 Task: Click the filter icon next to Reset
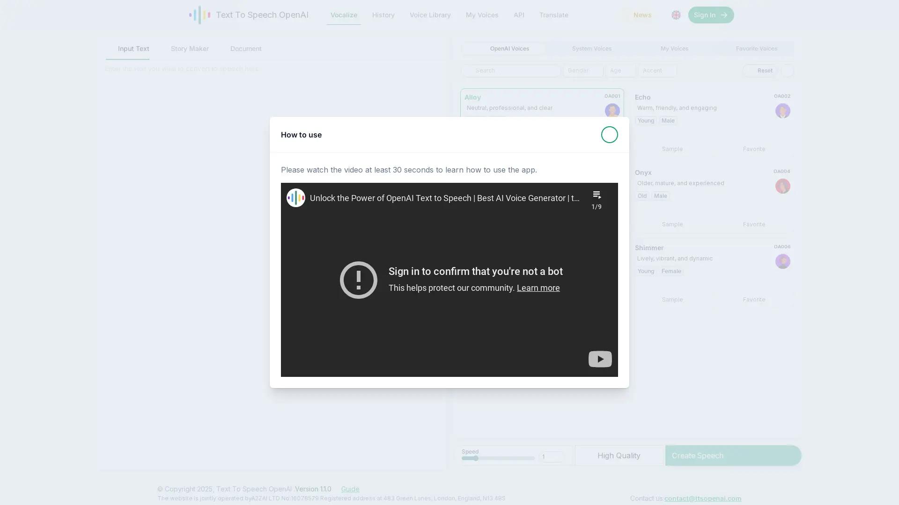[787, 71]
